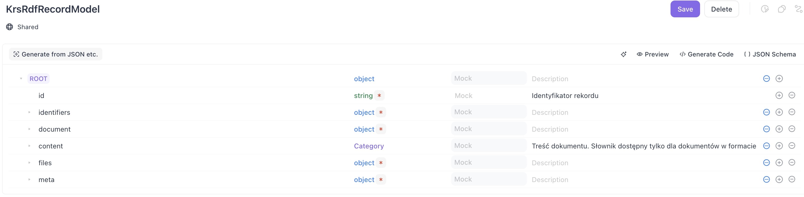804x197 pixels.
Task: Click the add-field plus icon on ROOT row
Action: pos(779,79)
